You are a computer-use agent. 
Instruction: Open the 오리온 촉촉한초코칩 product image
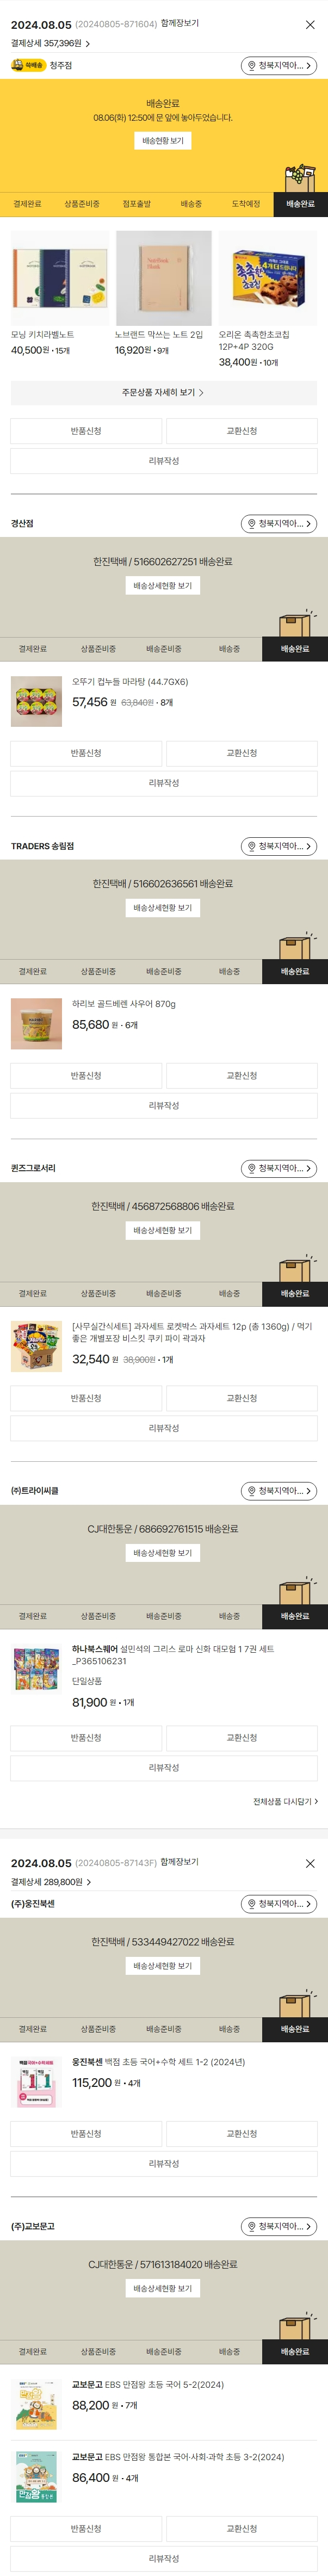pos(267,278)
